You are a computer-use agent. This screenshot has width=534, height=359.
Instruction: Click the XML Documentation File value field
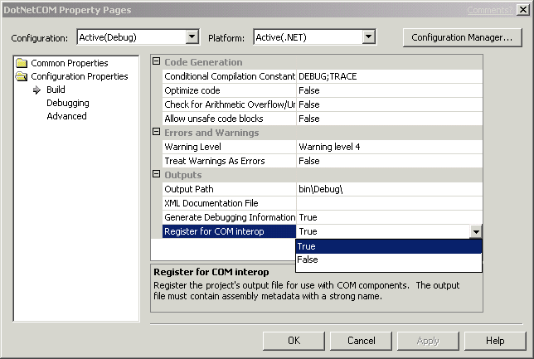388,203
